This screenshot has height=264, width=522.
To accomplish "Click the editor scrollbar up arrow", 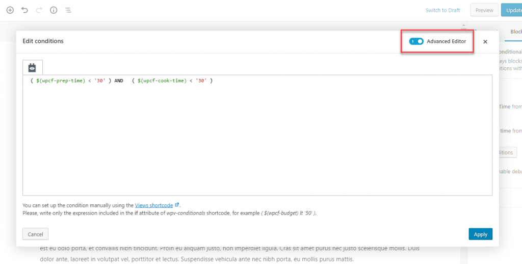I will (x=463, y=25).
